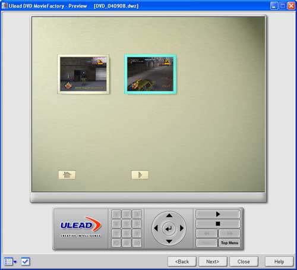Image resolution: width=297 pixels, height=270 pixels.
Task: Click the remote's Stop button
Action: pos(218,224)
